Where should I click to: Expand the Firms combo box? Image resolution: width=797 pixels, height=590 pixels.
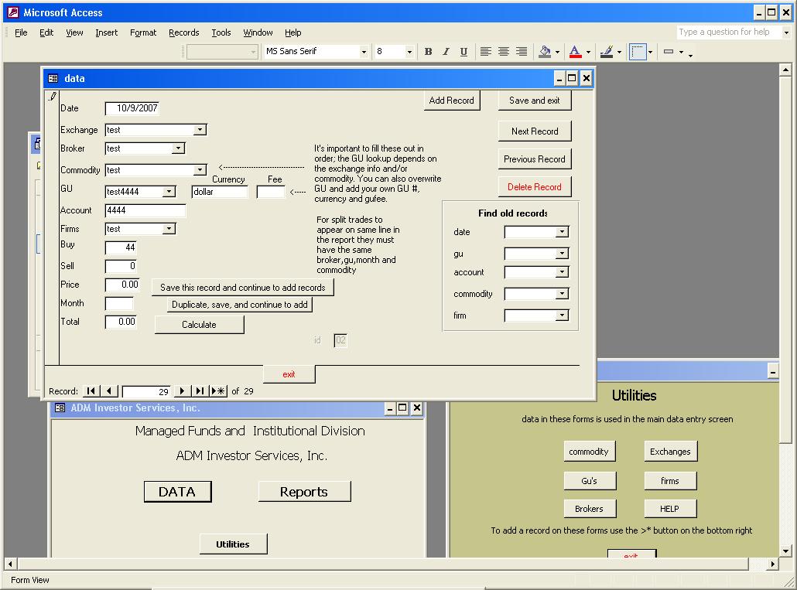tap(169, 229)
